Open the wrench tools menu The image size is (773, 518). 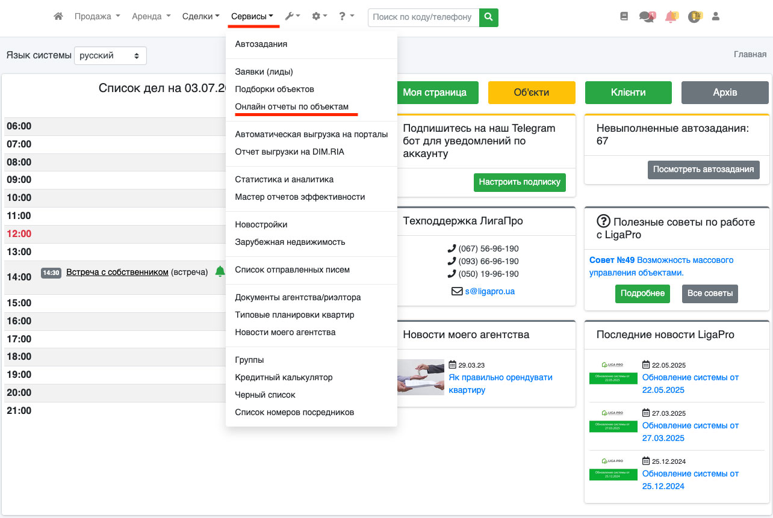(292, 17)
